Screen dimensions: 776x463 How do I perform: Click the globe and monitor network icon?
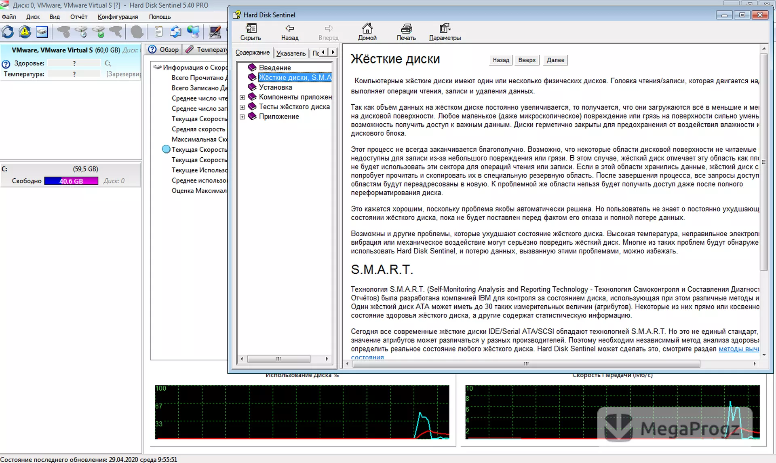[x=193, y=32]
